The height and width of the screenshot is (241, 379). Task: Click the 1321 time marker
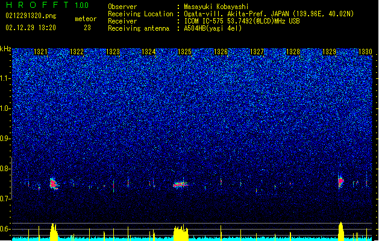pos(40,52)
